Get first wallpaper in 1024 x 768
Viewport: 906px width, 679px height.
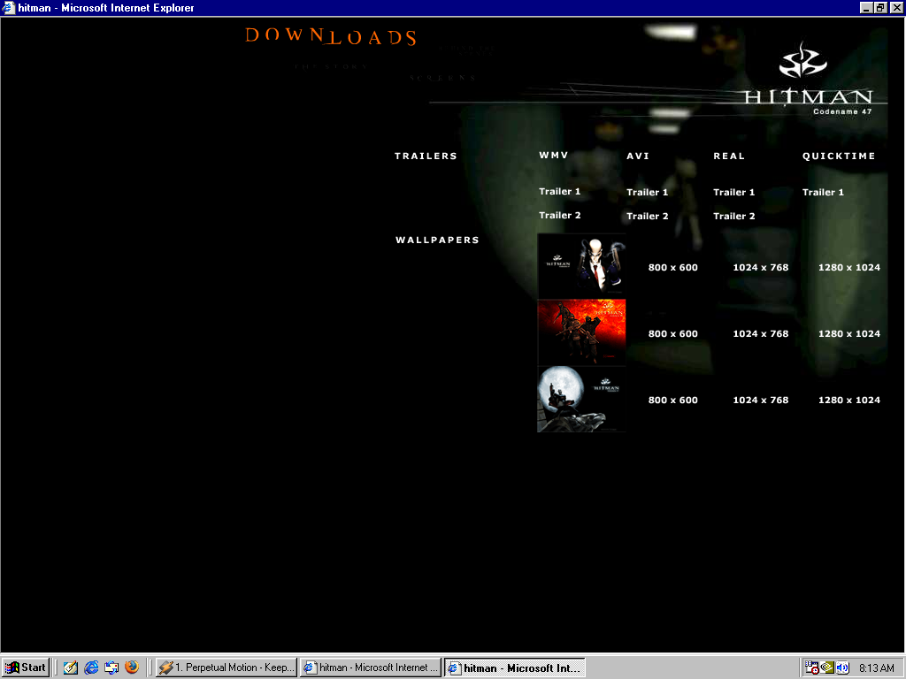tap(760, 267)
